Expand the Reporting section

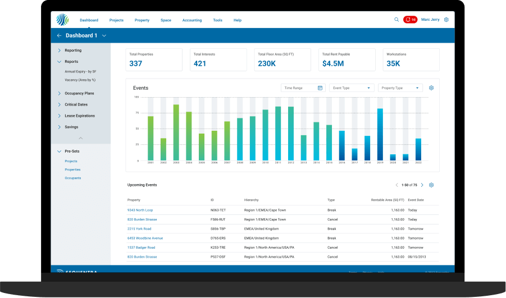[x=60, y=51]
